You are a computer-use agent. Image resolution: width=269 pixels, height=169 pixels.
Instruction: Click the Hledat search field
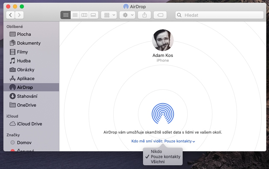(219, 15)
